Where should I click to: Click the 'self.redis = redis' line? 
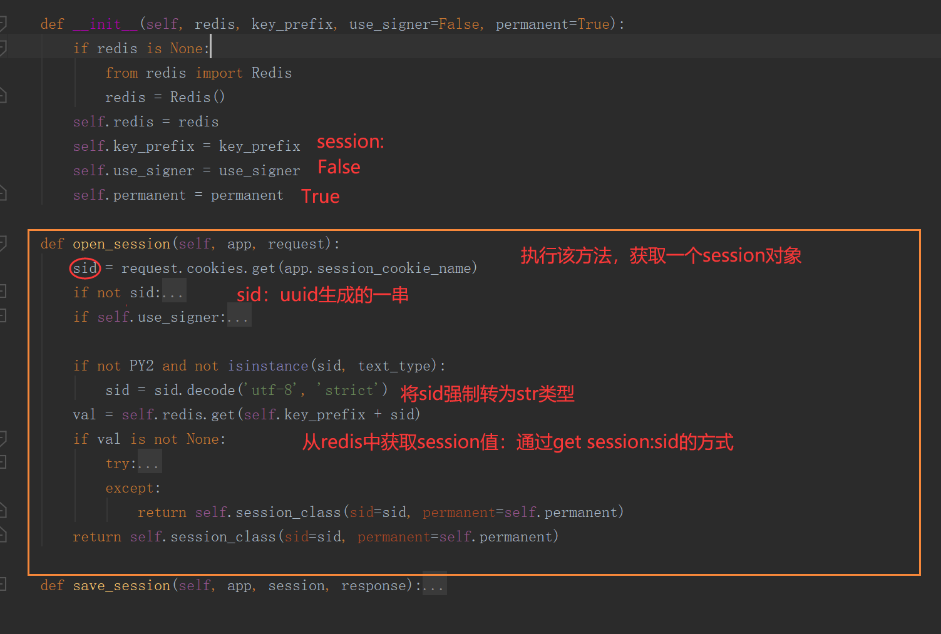tap(146, 121)
